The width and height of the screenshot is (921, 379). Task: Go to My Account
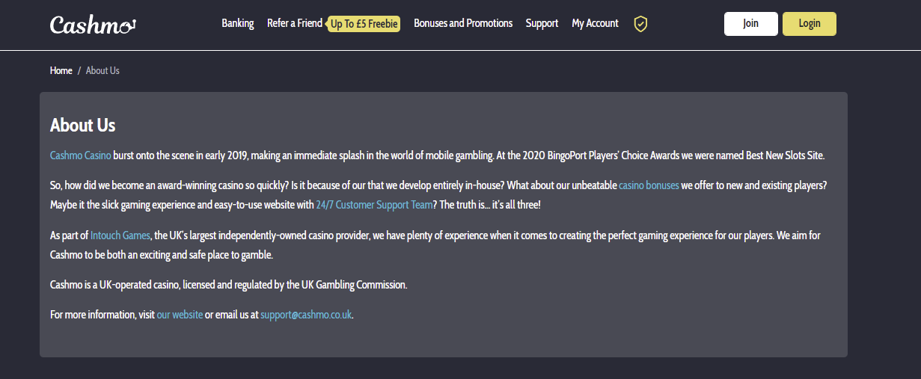(x=595, y=23)
